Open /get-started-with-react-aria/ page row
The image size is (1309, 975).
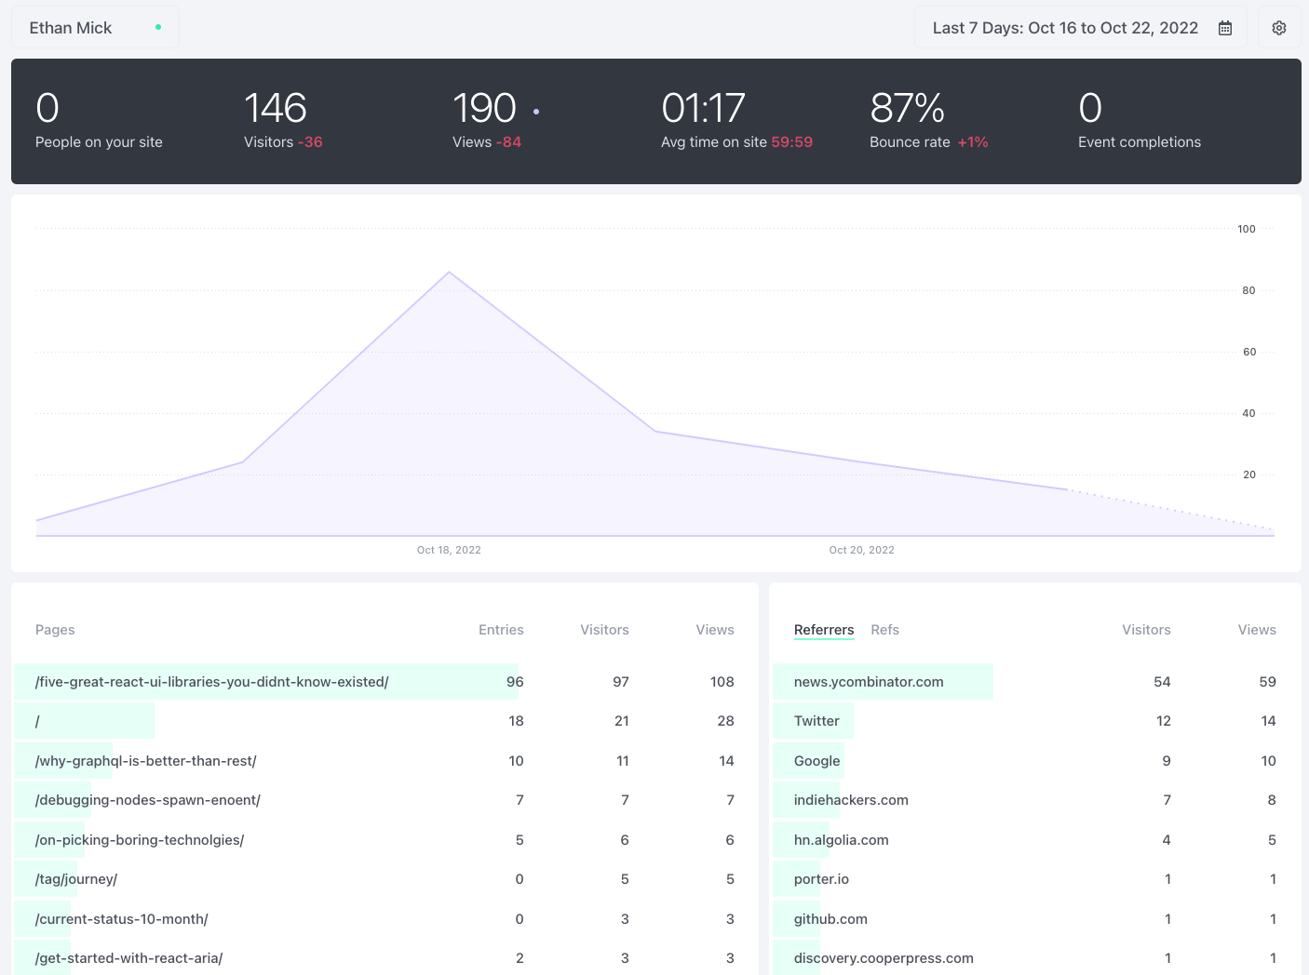(385, 958)
